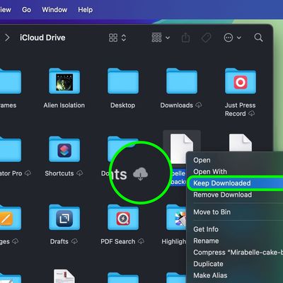This screenshot has width=283, height=283.
Task: Open the Alien Isolation folder
Action: (x=64, y=81)
